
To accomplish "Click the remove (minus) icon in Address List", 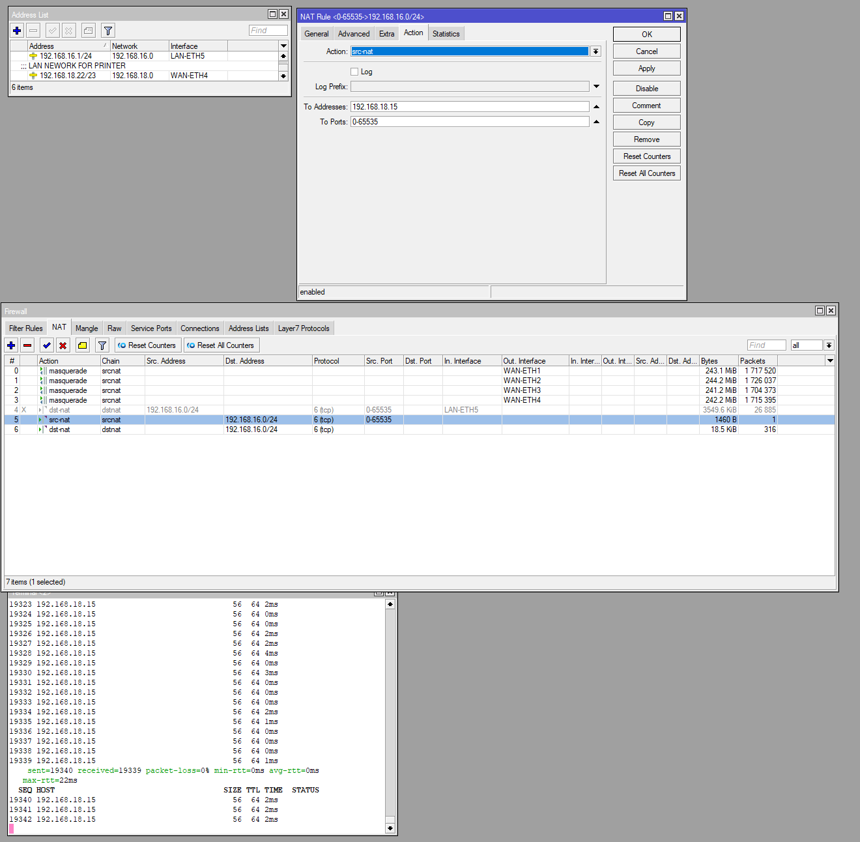I will 33,31.
